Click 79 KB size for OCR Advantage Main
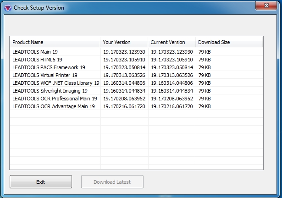 (205, 106)
